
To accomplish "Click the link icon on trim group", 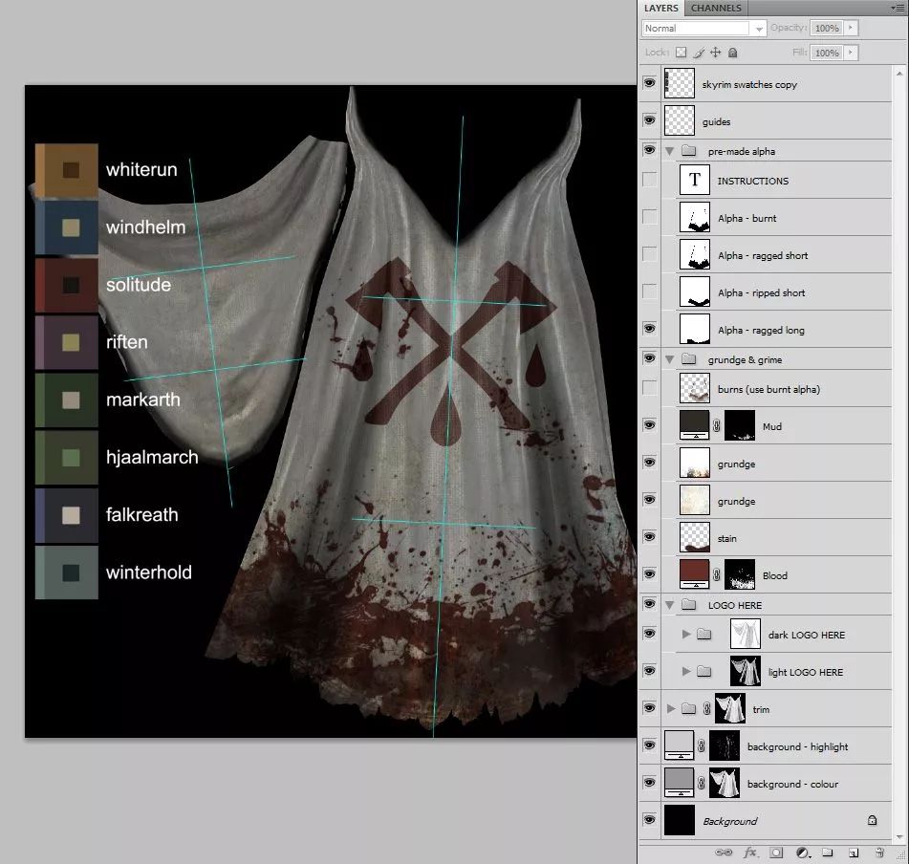I will 706,709.
